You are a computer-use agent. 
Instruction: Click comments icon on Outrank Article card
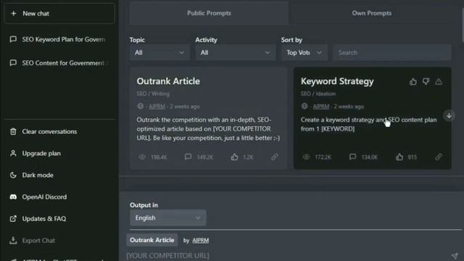point(188,157)
